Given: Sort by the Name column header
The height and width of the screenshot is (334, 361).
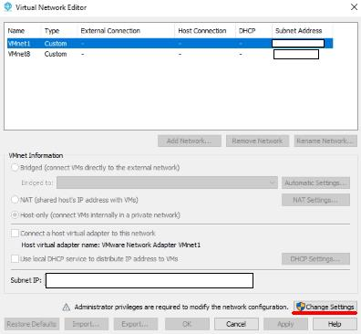Looking at the screenshot, I should [x=16, y=31].
